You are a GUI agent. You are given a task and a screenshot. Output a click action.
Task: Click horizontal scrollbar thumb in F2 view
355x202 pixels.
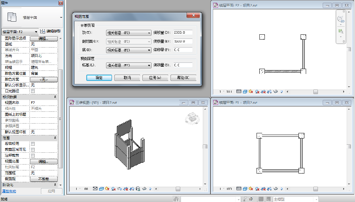point(315,92)
